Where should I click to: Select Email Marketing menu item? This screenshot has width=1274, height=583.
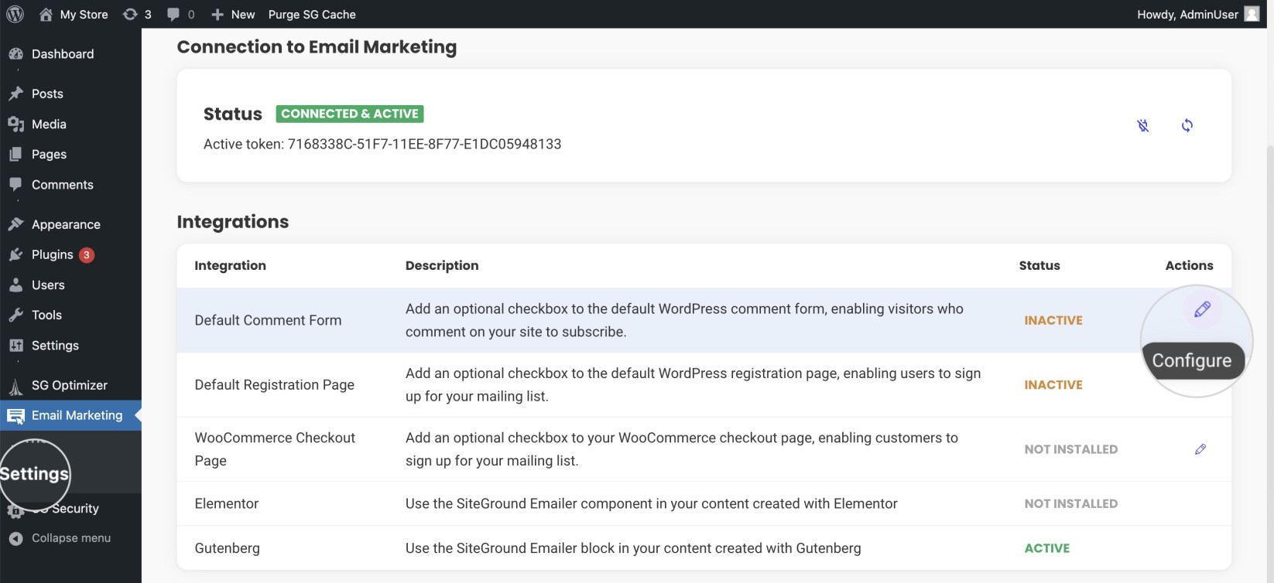point(70,415)
